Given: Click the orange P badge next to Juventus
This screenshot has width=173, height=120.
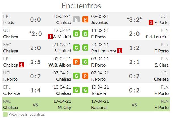Looking at the screenshot, I should pos(85,20).
